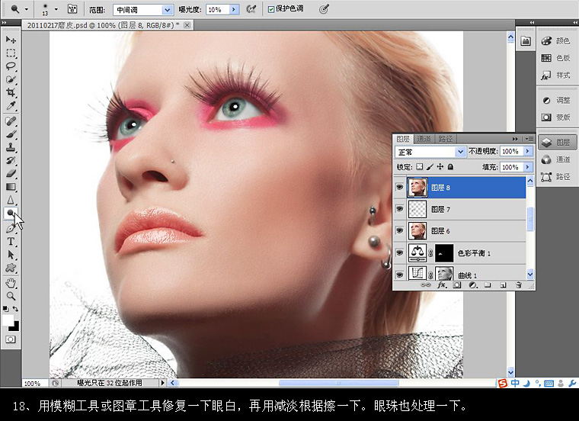Image resolution: width=579 pixels, height=421 pixels.
Task: Click the delete layer trash icon
Action: 519,285
